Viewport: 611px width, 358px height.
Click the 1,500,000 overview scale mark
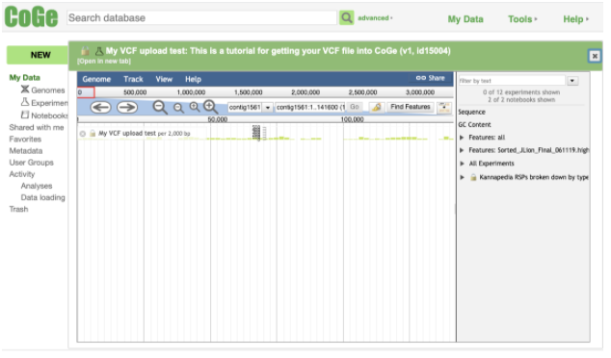tap(248, 92)
